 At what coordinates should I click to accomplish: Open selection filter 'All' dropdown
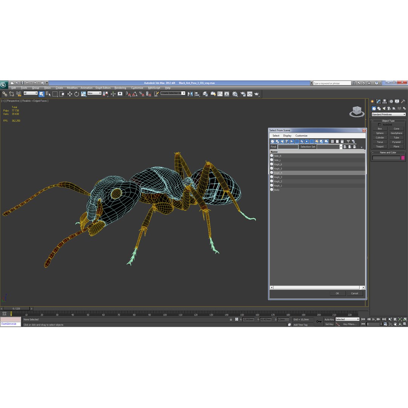[31, 93]
